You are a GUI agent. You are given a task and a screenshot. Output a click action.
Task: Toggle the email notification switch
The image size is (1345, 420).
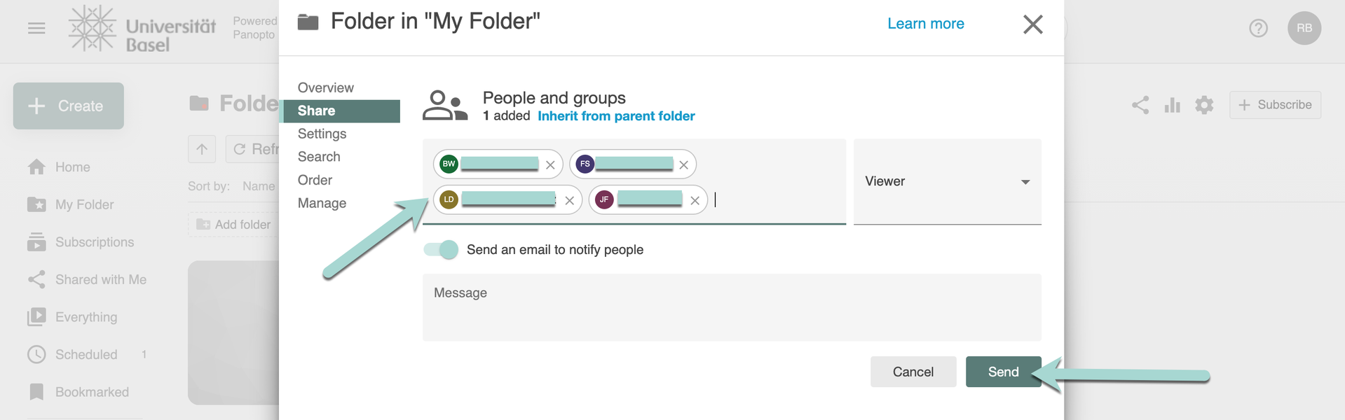[441, 250]
